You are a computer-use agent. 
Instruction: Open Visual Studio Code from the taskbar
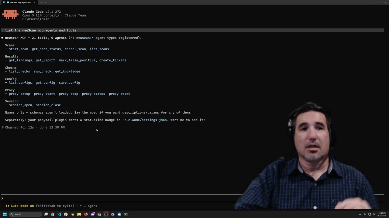(59, 214)
